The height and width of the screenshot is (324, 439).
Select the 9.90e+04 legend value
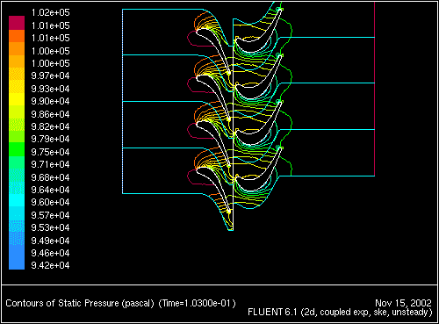[x=50, y=101]
